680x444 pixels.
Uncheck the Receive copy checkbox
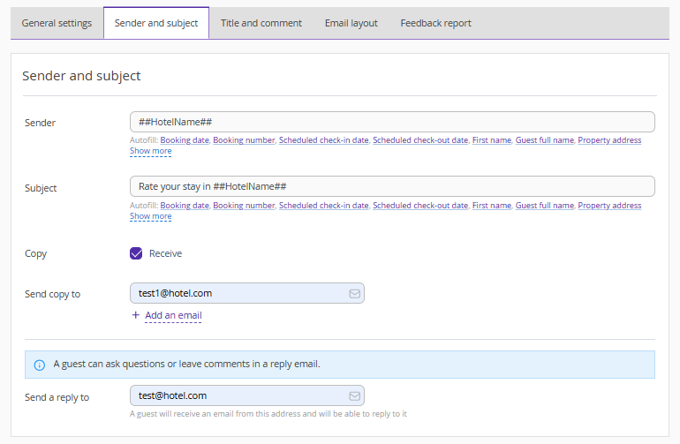[x=136, y=253]
